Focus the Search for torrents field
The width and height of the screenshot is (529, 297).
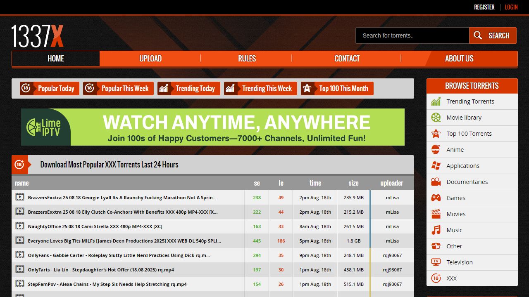(x=412, y=35)
